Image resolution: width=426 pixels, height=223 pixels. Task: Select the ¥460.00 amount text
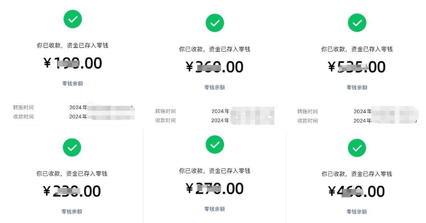(357, 191)
